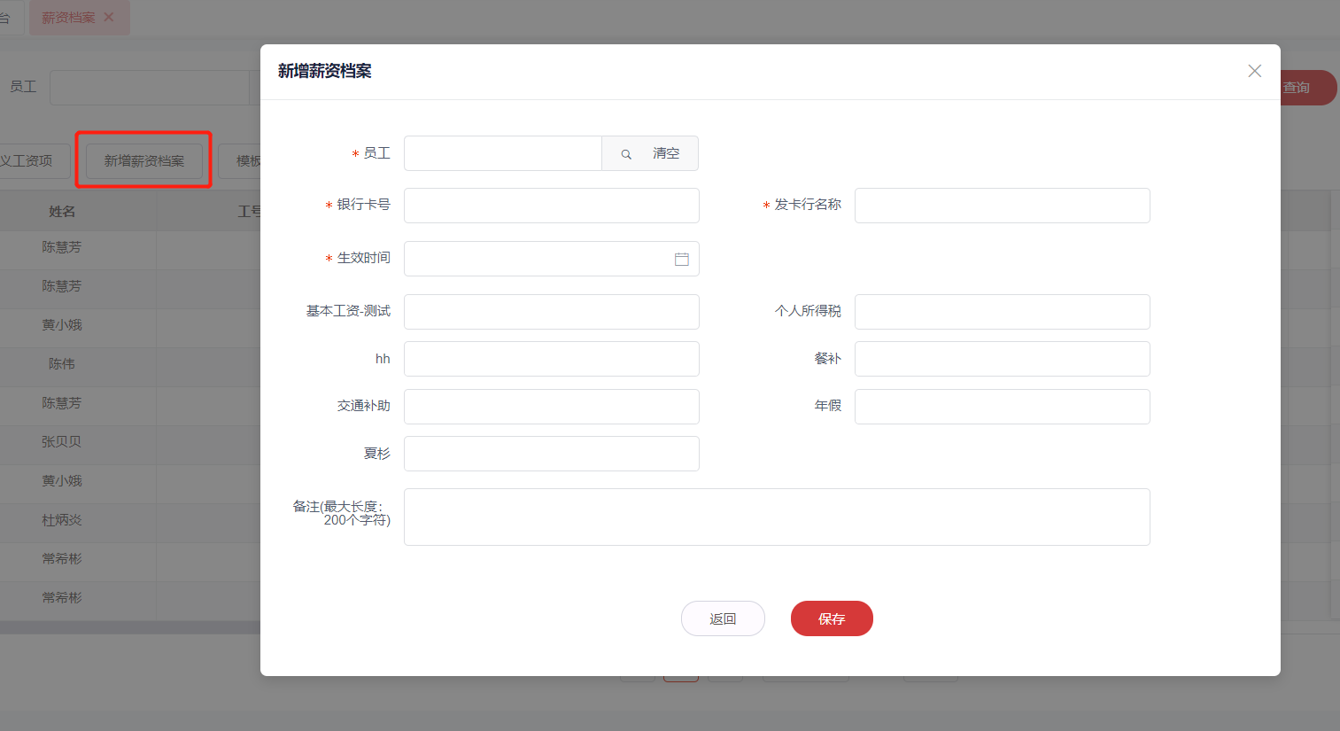Select the 餐补 input field

click(1002, 359)
